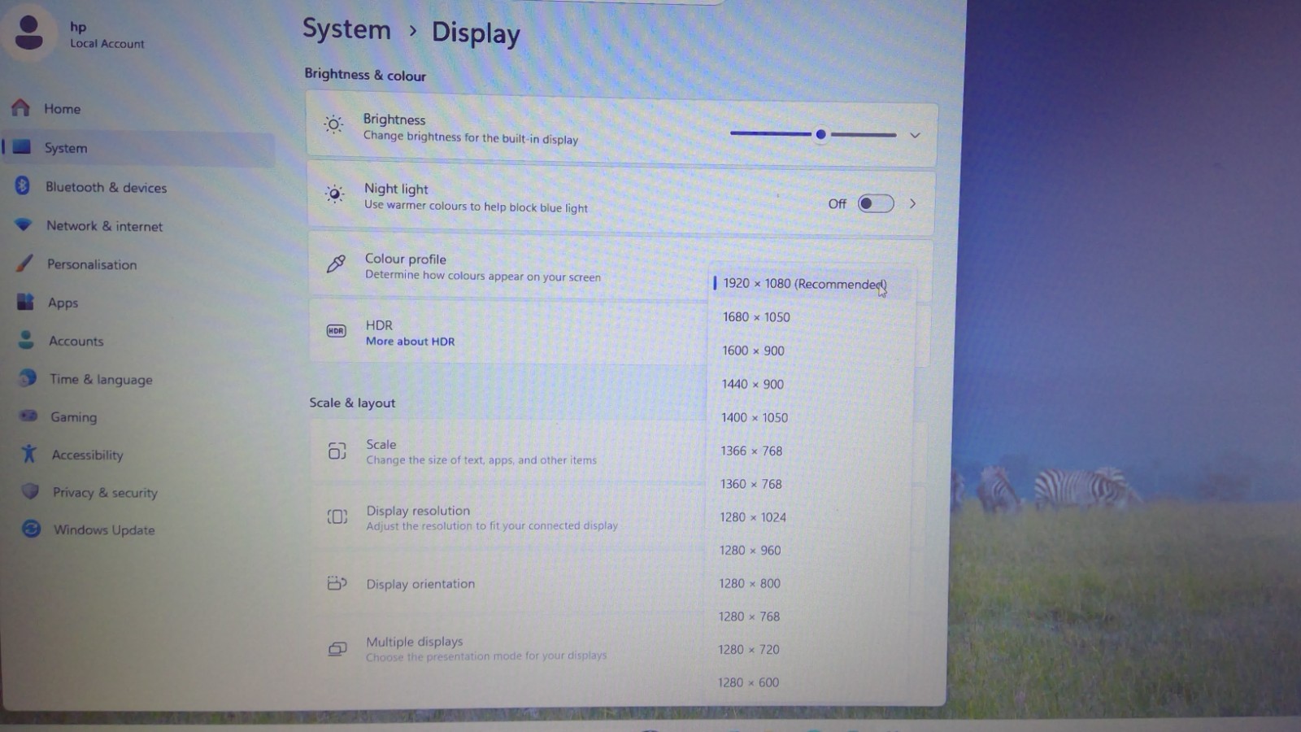Select 1280 × 960 resolution option
1301x732 pixels.
(806, 551)
